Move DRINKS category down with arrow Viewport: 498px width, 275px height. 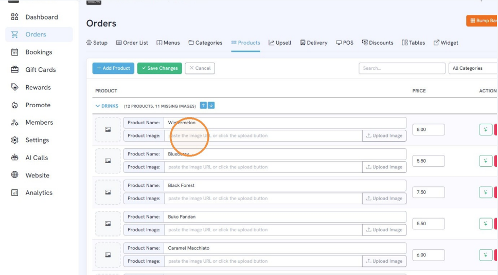211,105
